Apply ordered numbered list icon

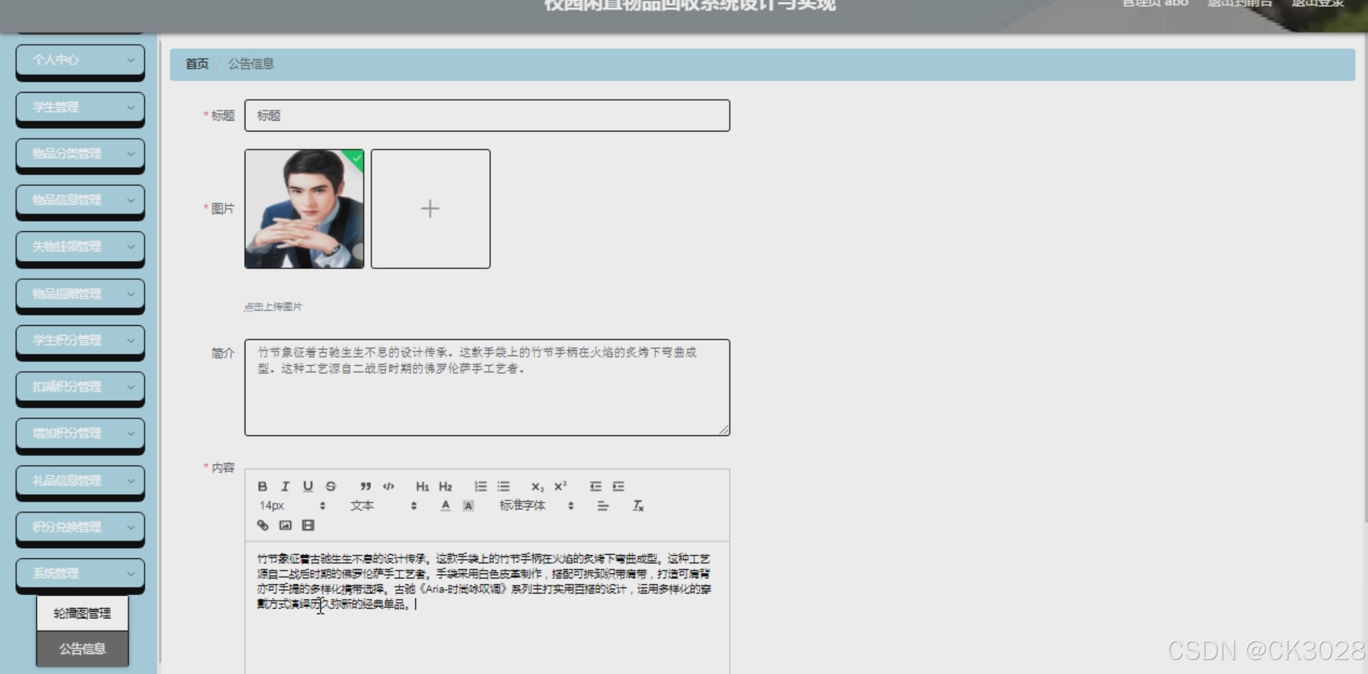pos(480,486)
